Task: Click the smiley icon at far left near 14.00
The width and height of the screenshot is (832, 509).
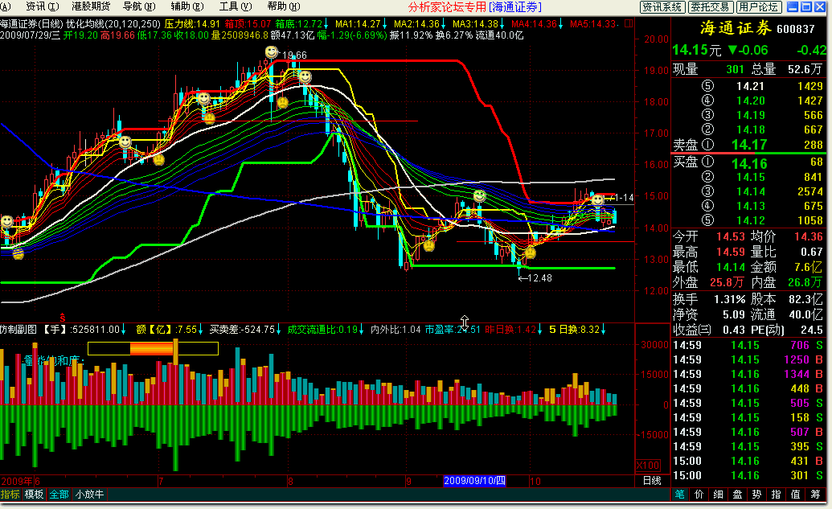Action: (6, 221)
